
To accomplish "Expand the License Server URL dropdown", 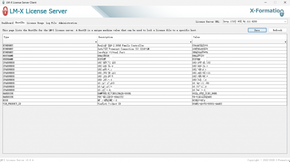I will 285,21.
